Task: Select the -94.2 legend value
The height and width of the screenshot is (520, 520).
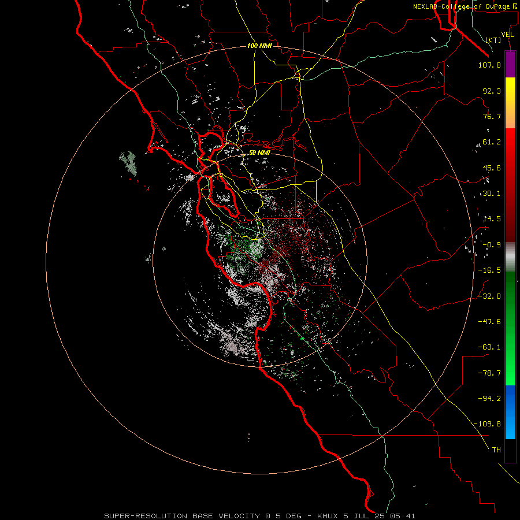Action: coord(489,398)
